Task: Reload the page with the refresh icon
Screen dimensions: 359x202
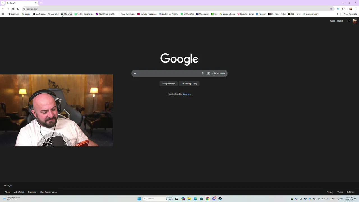Action: [13, 9]
